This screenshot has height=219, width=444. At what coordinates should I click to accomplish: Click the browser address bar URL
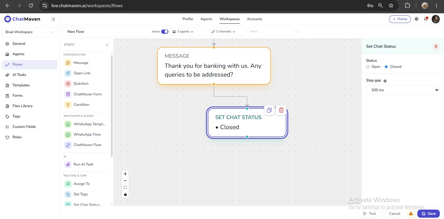pyautogui.click(x=87, y=6)
